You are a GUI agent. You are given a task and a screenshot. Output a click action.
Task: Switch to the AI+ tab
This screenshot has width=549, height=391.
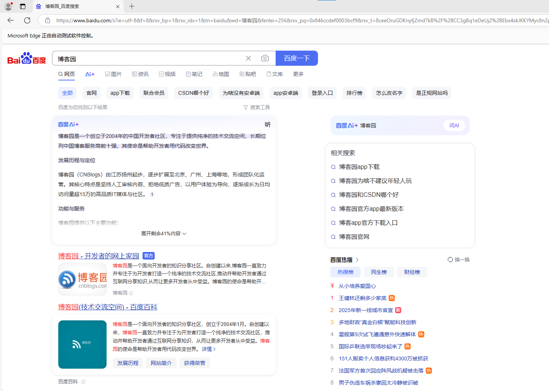pos(90,74)
